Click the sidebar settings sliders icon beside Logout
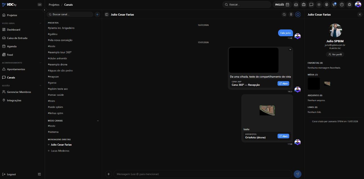Screen dimensions: 364x179 40,174
